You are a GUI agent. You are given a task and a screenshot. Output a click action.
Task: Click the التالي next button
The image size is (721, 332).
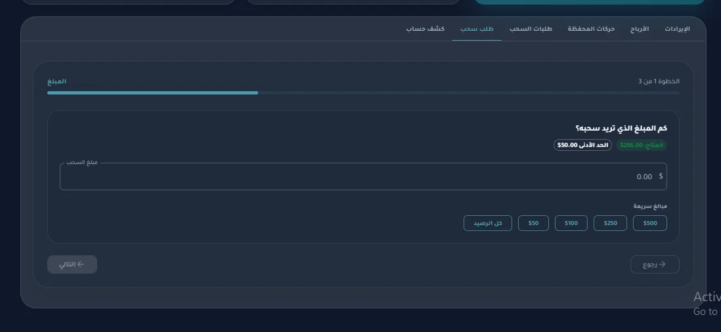point(72,264)
